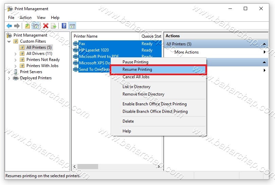275x185 pixels.
Task: Click the Print Management root node icon
Action: (9, 35)
